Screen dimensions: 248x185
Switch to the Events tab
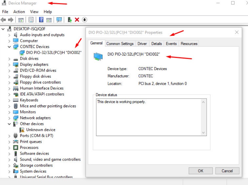tap(171, 44)
